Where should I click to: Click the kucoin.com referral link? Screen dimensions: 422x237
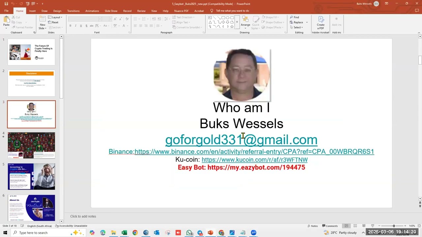(255, 160)
